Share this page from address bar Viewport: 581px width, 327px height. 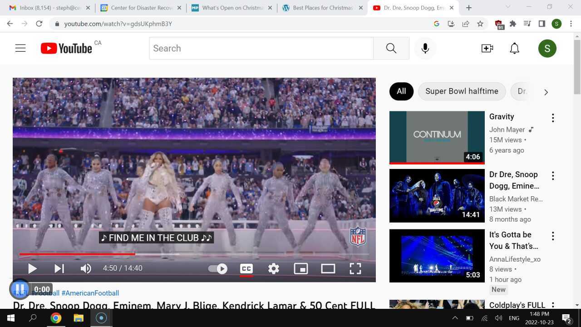tap(466, 24)
